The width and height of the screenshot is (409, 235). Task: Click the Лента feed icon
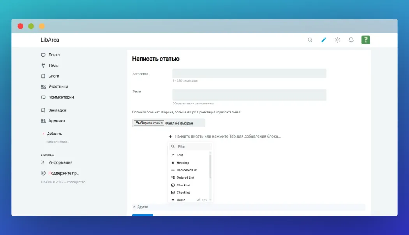pos(43,55)
